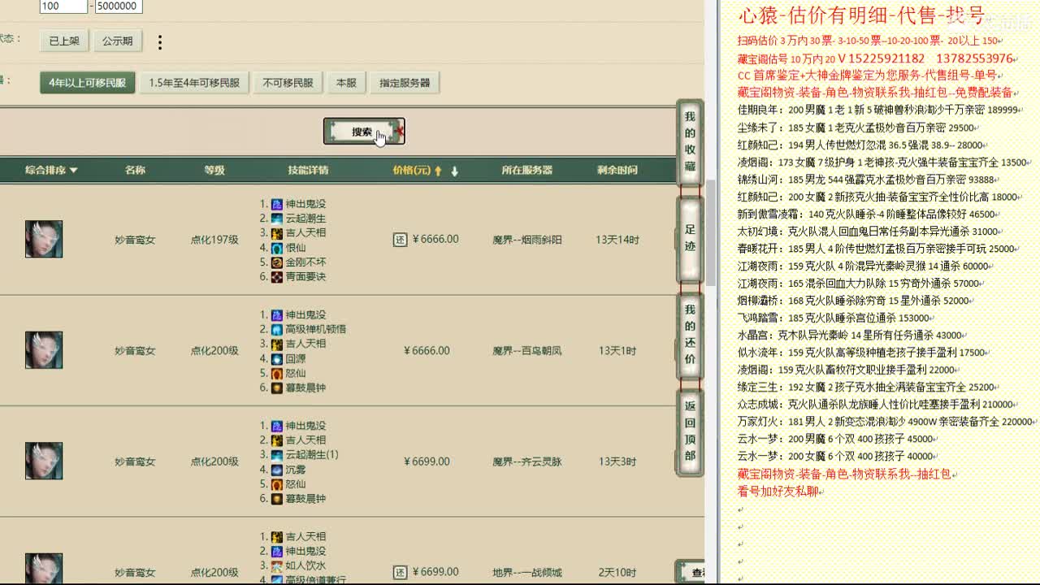Click 金刚不坏 skill icon in 烟雨斜阳 row

276,262
